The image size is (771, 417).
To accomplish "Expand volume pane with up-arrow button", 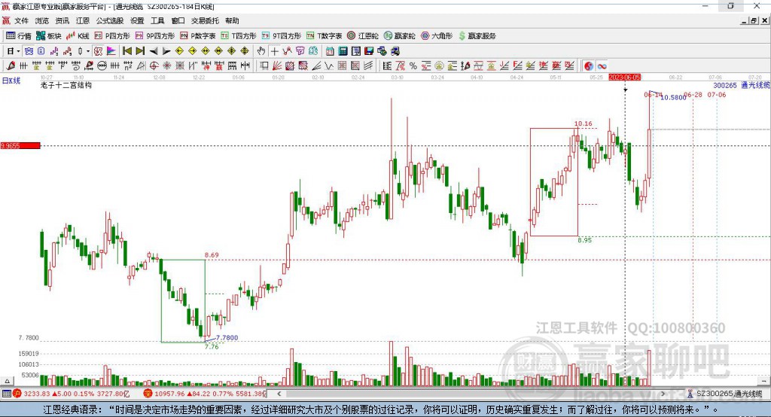I will [7, 381].
